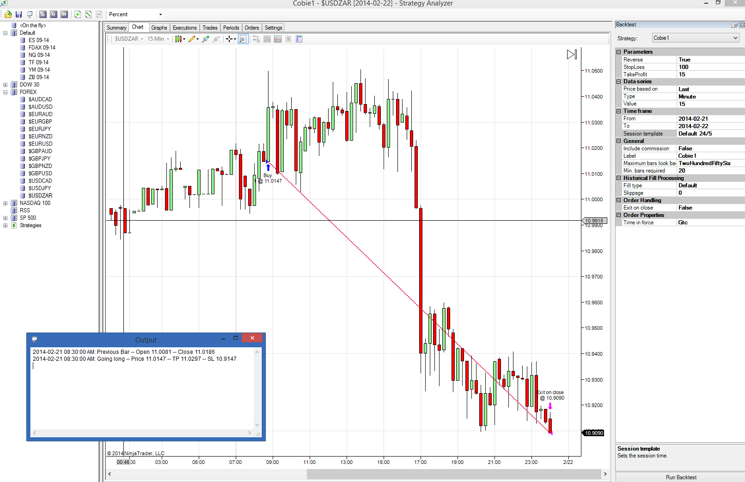The height and width of the screenshot is (482, 745).
Task: Switch to the Summary tab
Action: pos(116,28)
